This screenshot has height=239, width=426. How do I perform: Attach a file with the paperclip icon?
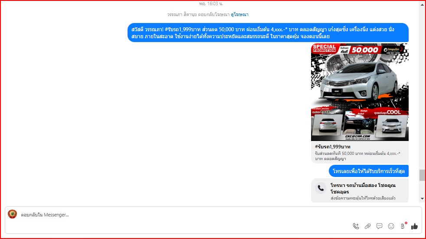coord(367,226)
